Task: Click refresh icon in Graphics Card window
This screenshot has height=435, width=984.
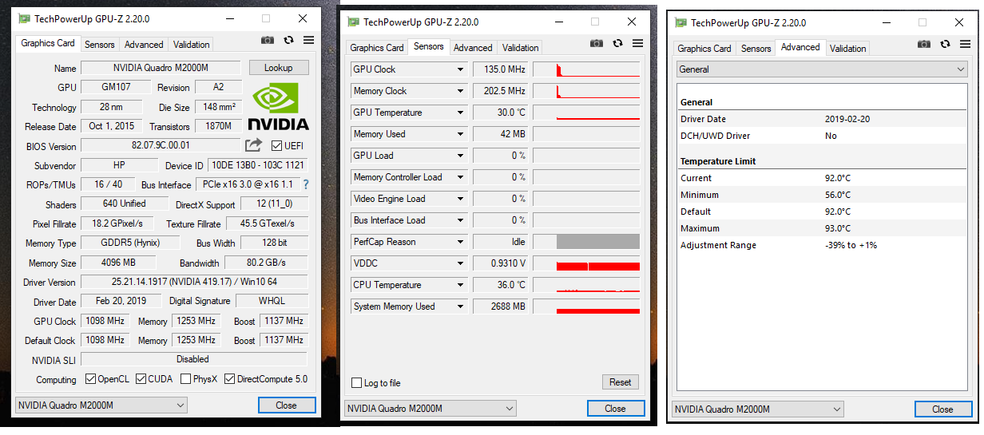Action: pos(288,40)
